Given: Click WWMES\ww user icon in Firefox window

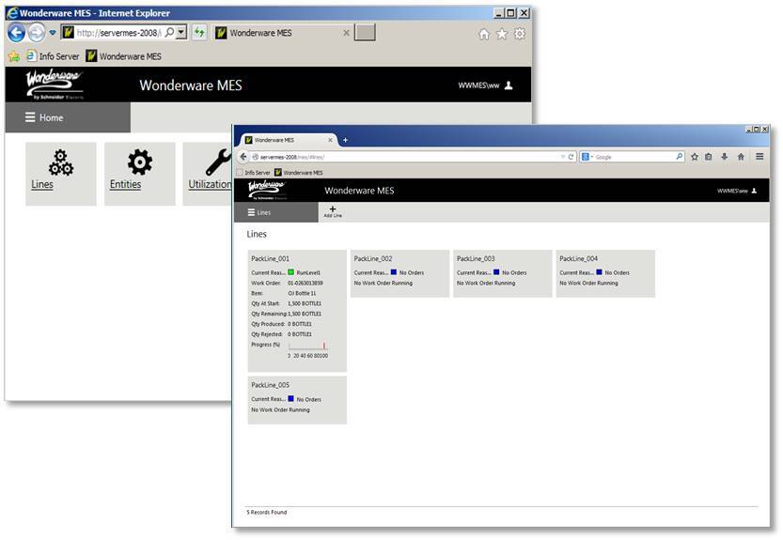Looking at the screenshot, I should pyautogui.click(x=754, y=191).
